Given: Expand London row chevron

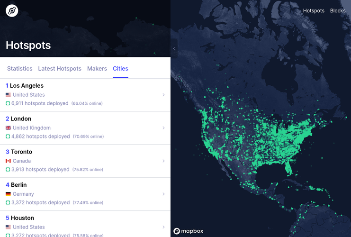Looking at the screenshot, I should (x=164, y=128).
